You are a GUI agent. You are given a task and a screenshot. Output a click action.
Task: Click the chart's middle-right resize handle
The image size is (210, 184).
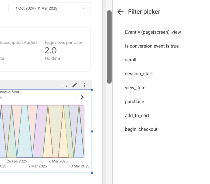(x=92, y=131)
